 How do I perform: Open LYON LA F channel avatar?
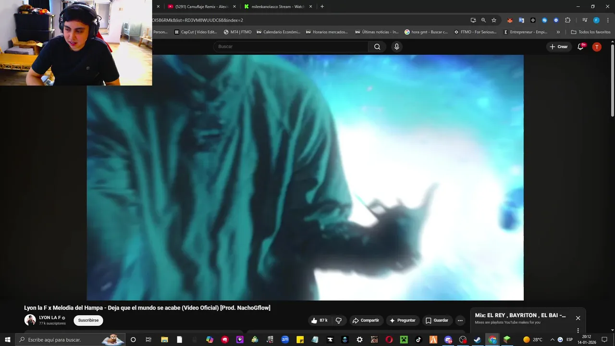coord(30,320)
